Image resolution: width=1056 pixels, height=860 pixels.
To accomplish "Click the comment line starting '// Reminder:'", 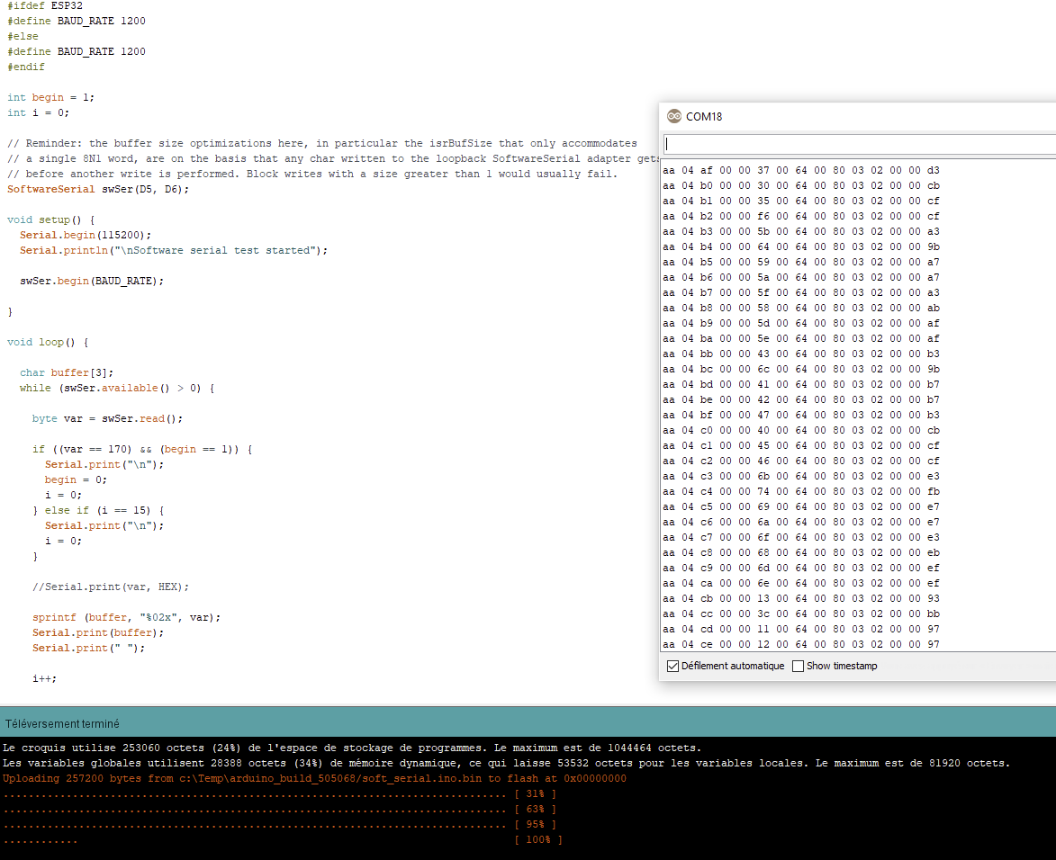I will [x=322, y=143].
